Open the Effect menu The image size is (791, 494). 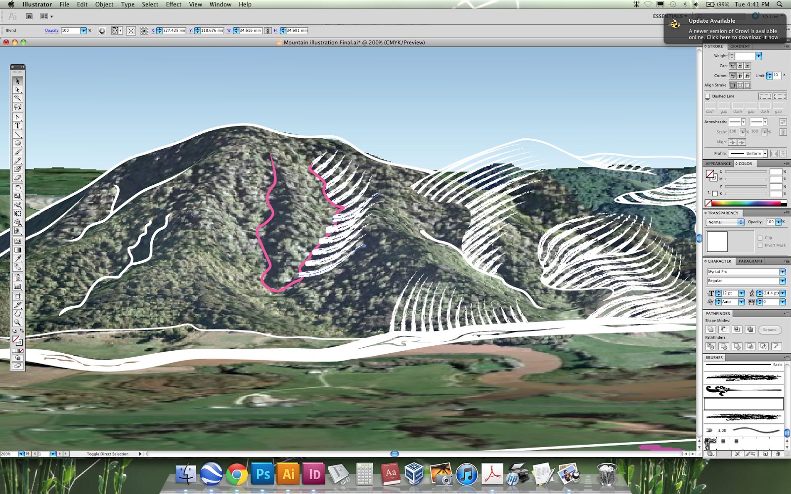(x=174, y=4)
